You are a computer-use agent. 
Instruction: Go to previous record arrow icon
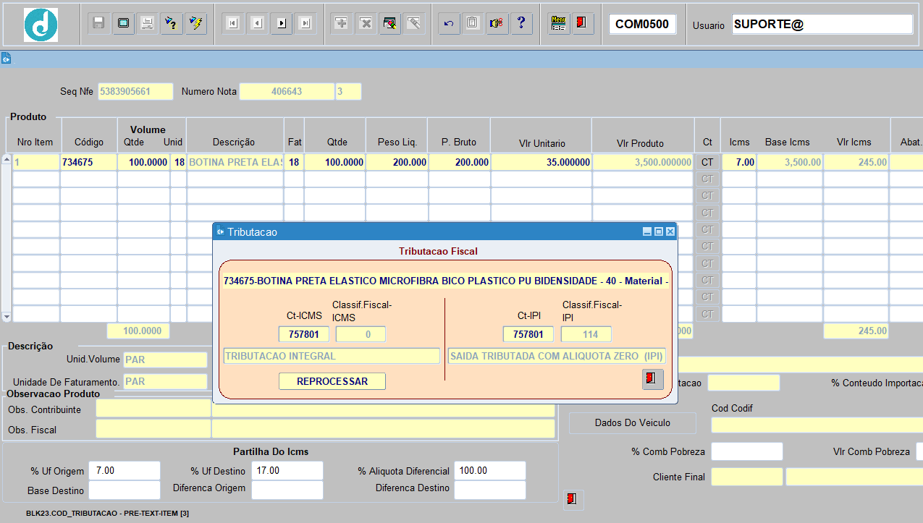(257, 23)
